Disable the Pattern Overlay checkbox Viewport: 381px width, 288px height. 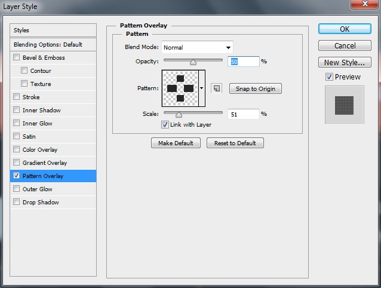click(x=17, y=176)
